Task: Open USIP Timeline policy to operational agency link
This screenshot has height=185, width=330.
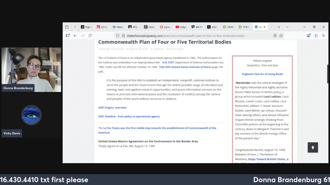Action: [x=129, y=116]
